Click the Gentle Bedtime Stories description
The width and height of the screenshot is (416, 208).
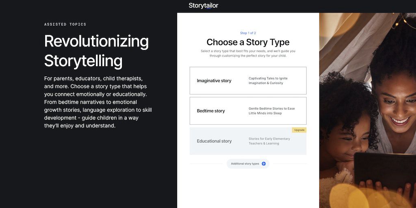[271, 111]
